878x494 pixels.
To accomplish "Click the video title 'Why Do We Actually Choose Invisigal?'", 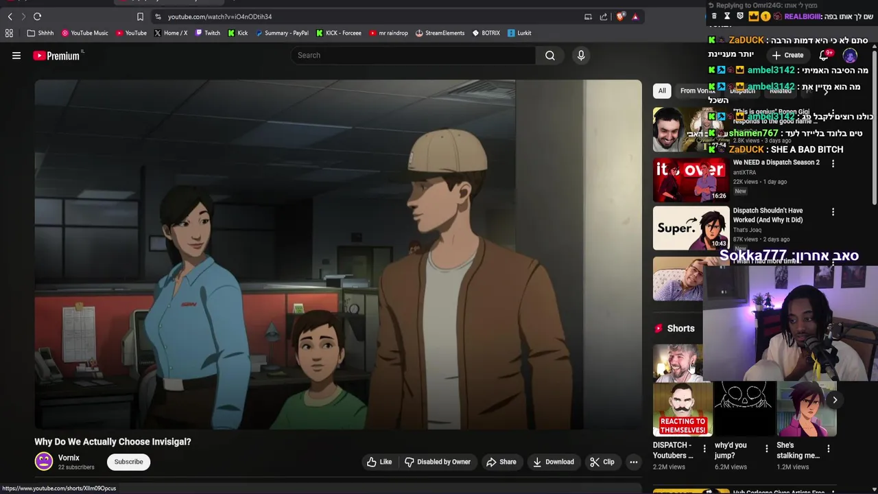I will pyautogui.click(x=112, y=442).
